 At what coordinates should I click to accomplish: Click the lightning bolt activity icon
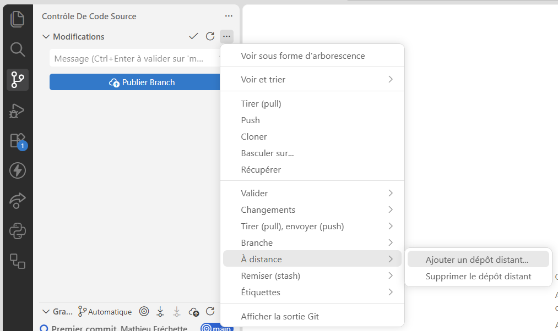(18, 171)
